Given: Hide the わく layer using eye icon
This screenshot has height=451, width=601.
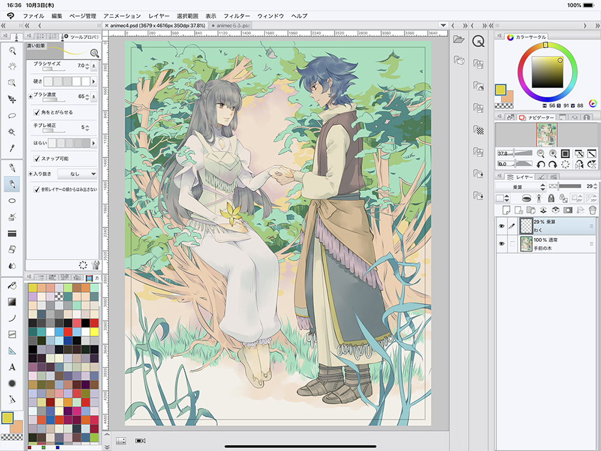Looking at the screenshot, I should point(502,226).
